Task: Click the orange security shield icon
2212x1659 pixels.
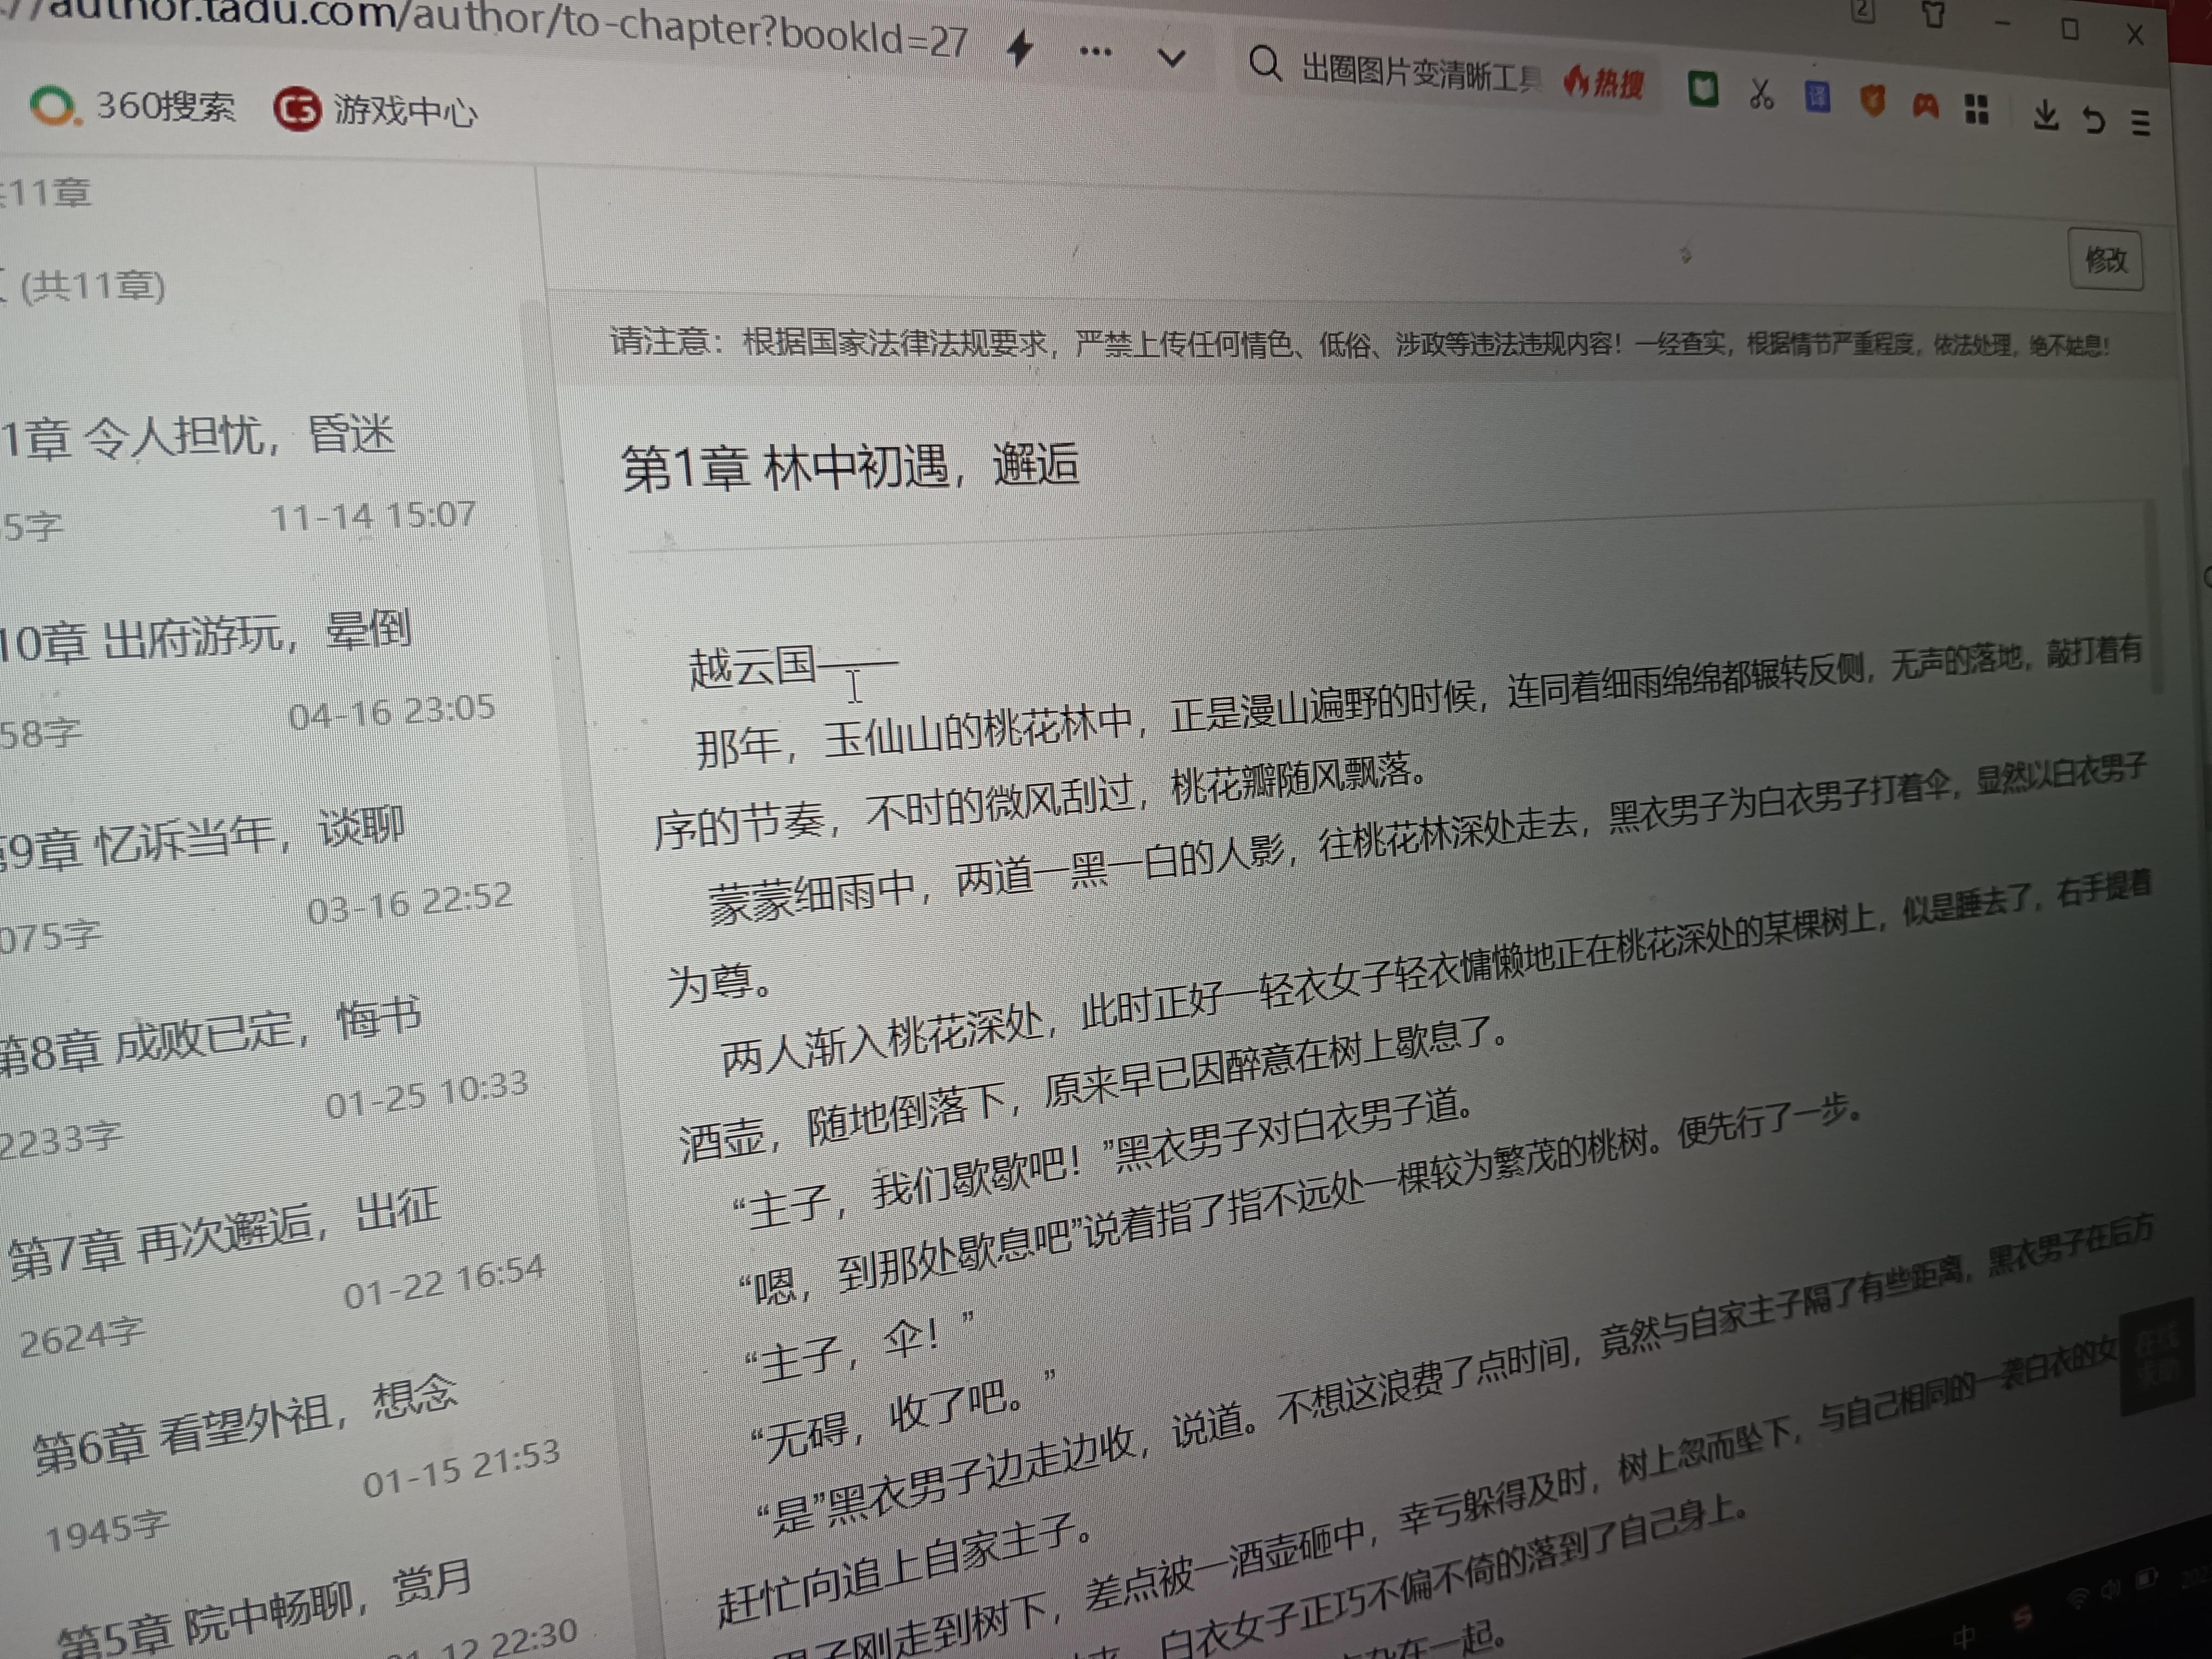Action: point(1872,100)
